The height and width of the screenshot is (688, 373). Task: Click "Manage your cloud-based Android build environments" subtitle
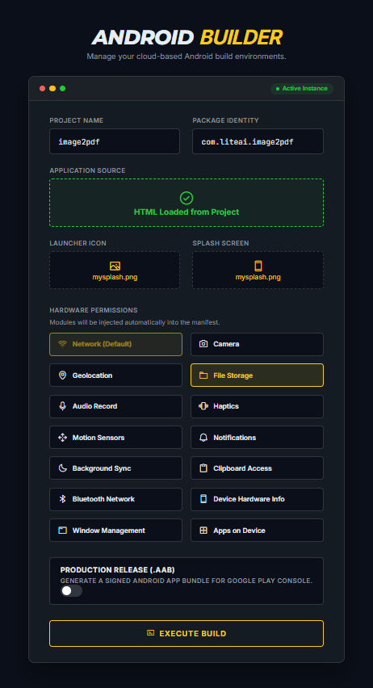pyautogui.click(x=186, y=57)
